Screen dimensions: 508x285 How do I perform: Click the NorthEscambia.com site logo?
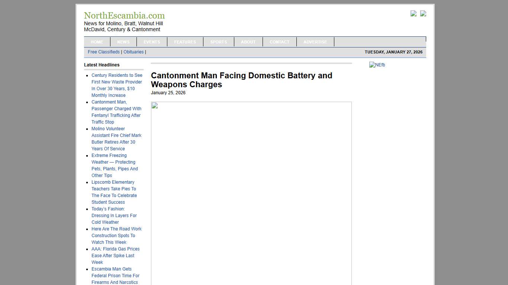click(x=125, y=16)
